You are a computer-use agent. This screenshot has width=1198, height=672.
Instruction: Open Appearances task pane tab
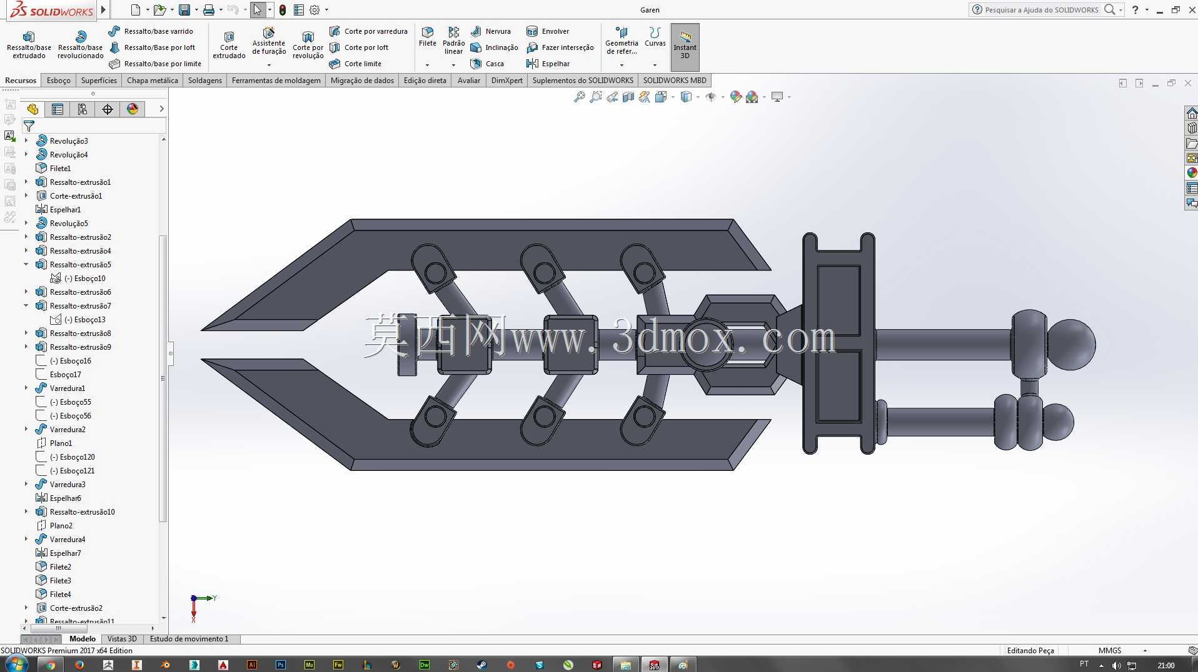click(x=1192, y=173)
